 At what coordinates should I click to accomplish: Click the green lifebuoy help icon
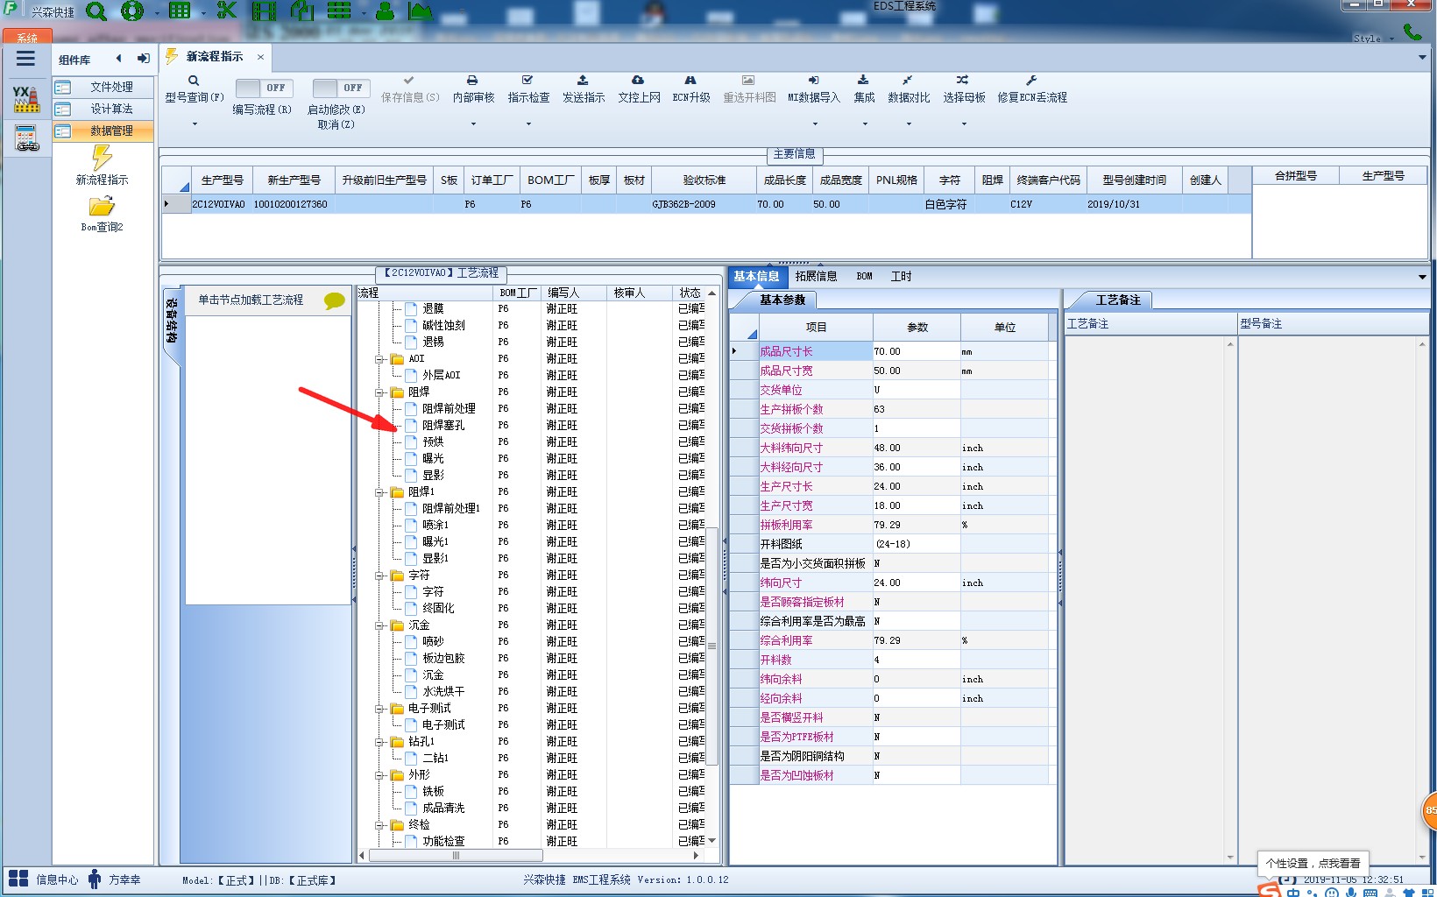pyautogui.click(x=132, y=11)
